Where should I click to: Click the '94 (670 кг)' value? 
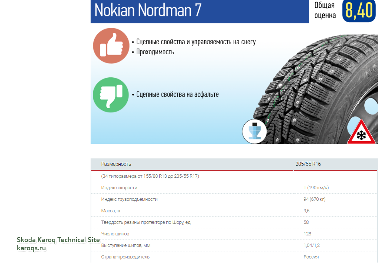tap(315, 199)
